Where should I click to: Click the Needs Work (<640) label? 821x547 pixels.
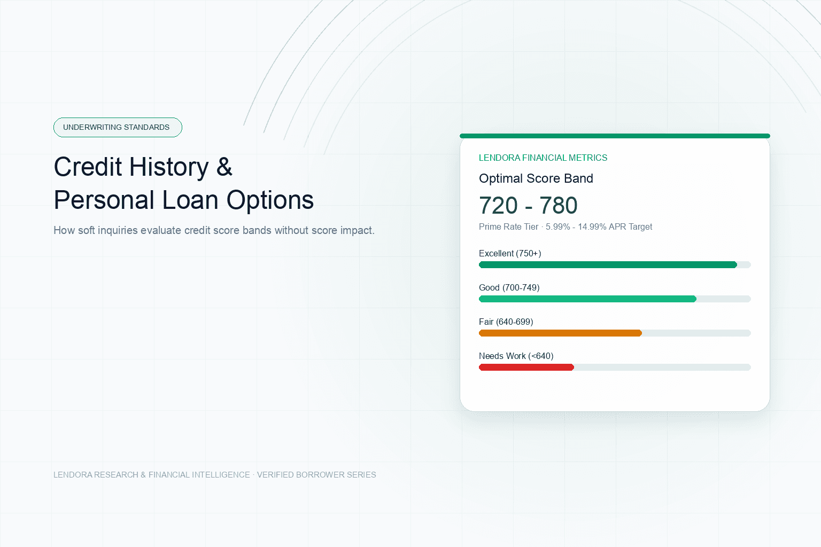[516, 356]
